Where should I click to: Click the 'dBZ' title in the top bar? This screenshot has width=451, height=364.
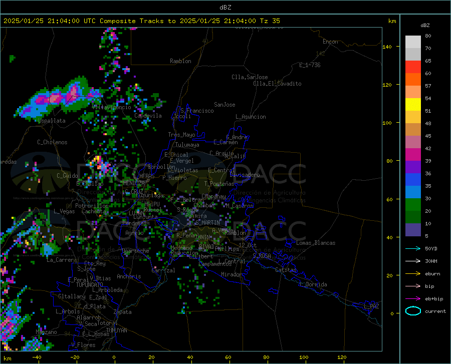pyautogui.click(x=225, y=8)
